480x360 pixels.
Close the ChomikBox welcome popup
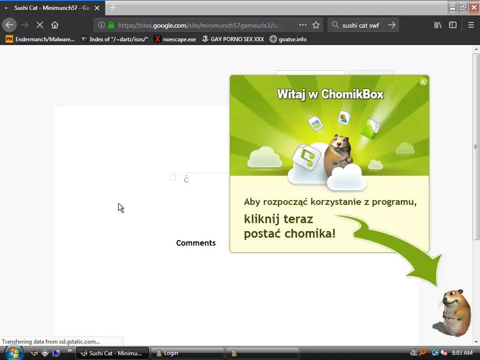point(423,82)
